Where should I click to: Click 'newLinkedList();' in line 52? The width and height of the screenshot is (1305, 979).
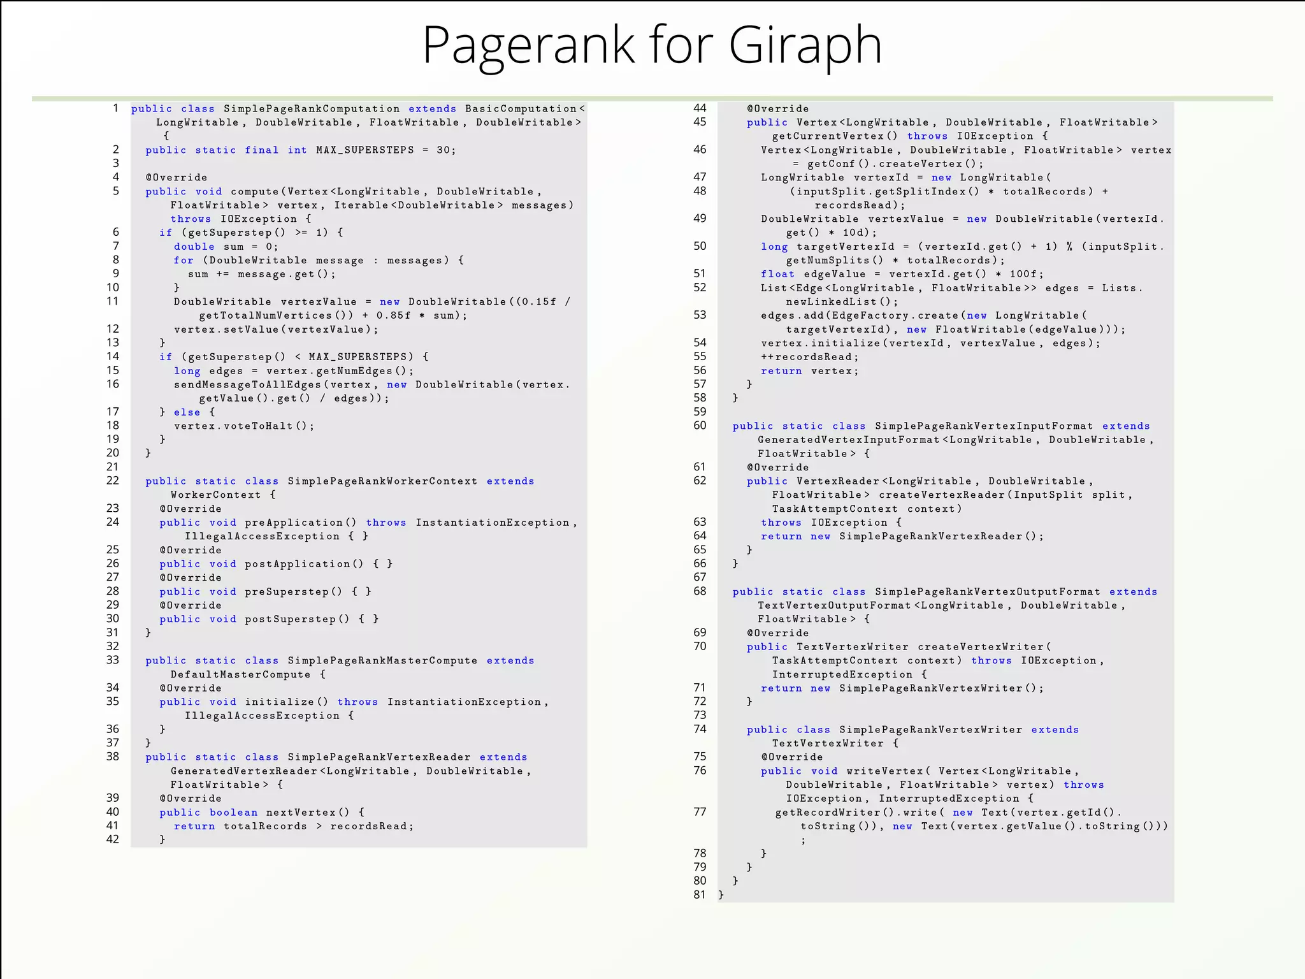[842, 302]
